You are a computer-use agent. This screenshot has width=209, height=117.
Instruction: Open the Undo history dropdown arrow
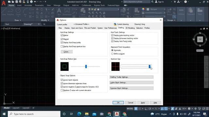pyautogui.click(x=38, y=2)
